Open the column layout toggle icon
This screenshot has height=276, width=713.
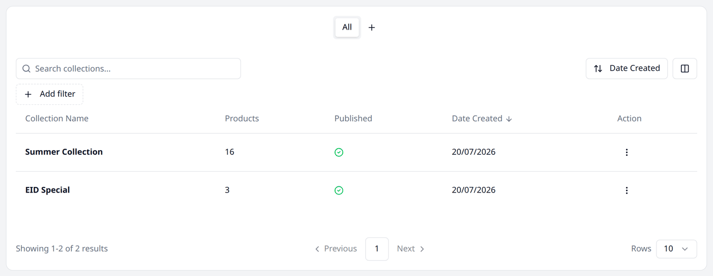tap(684, 68)
